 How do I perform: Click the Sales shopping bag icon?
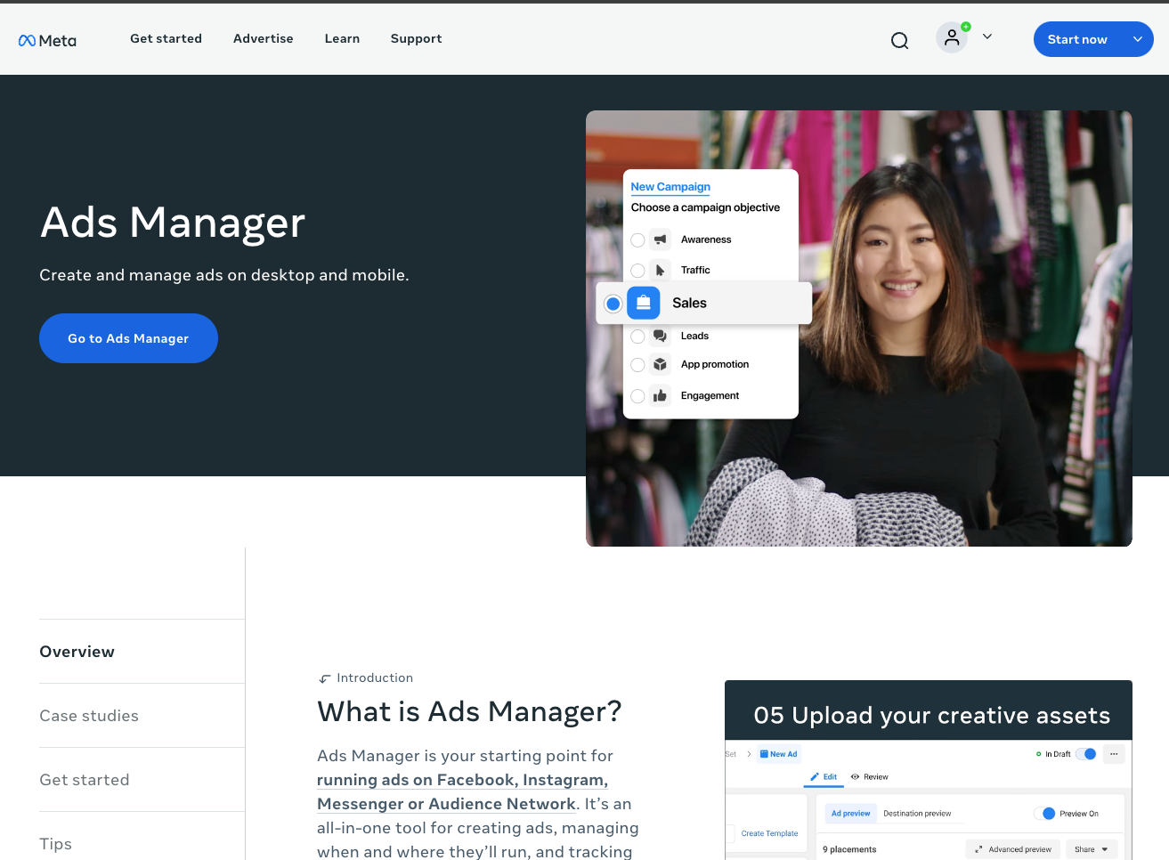(x=644, y=303)
